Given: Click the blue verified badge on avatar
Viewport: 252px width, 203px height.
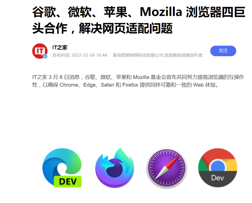Looking at the screenshot, I should point(45,56).
